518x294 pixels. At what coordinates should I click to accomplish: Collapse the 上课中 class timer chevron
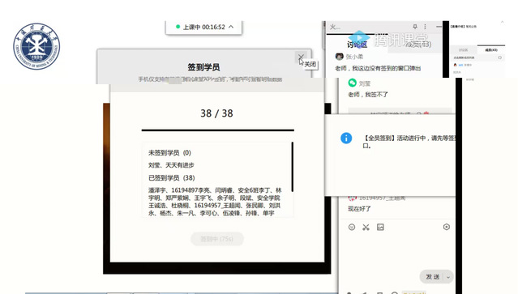coord(231,27)
